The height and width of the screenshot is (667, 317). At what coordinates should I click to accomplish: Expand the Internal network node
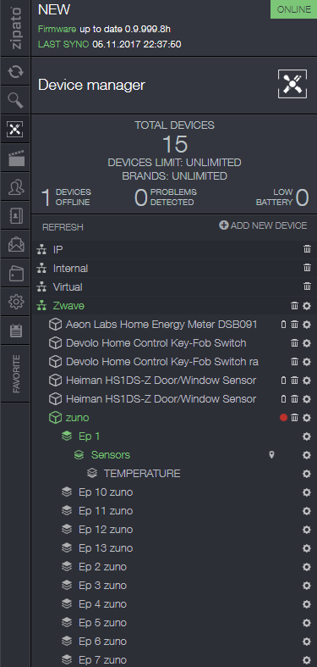click(41, 269)
